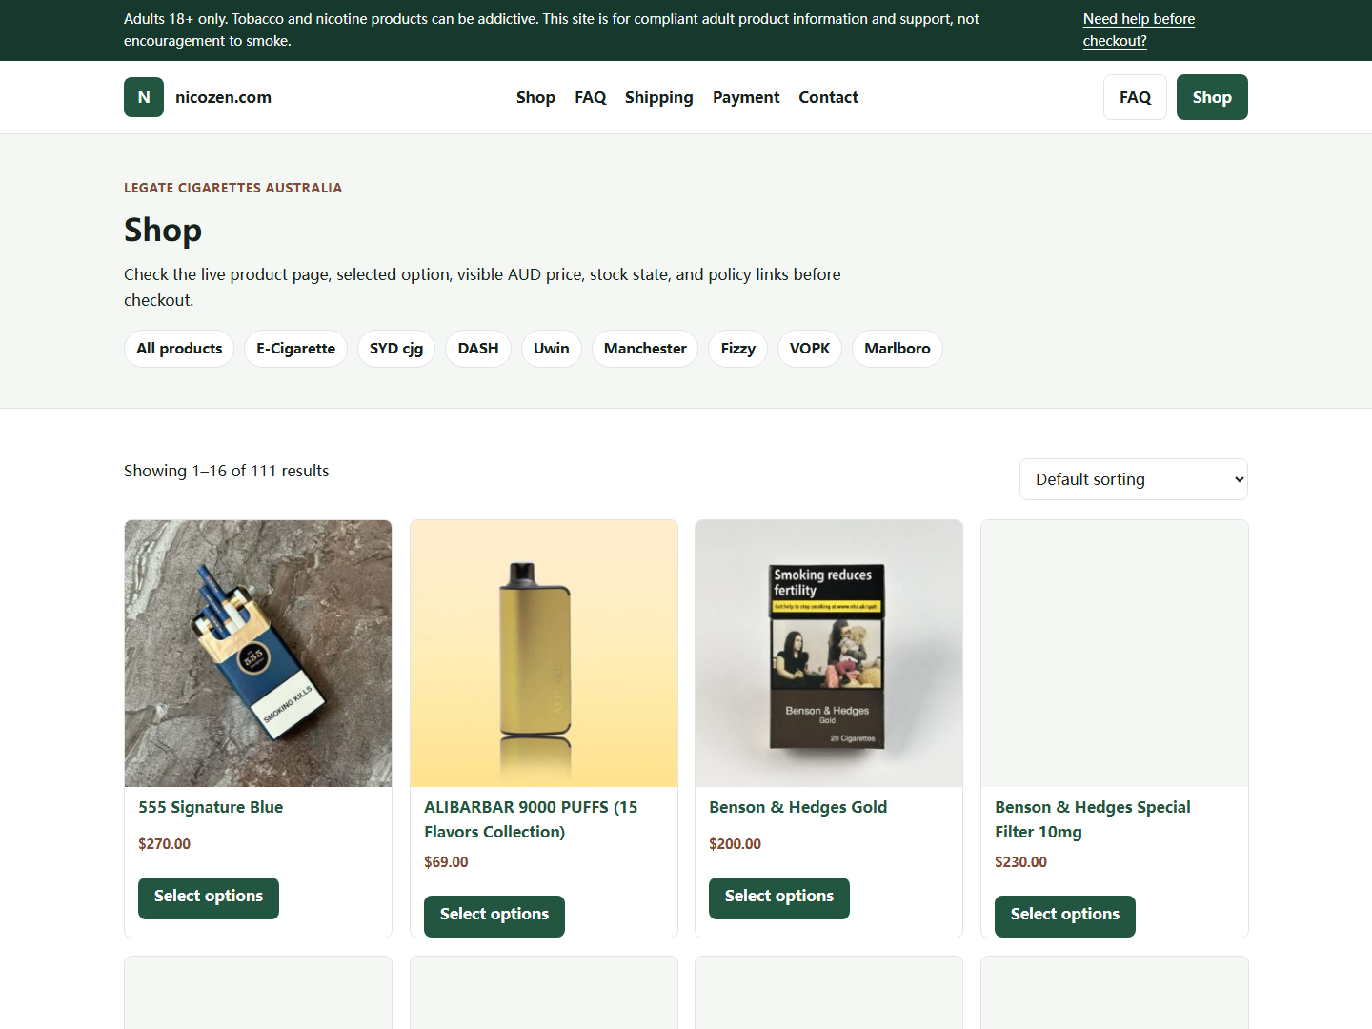Filter by SYD cjg category
Screen dimensions: 1372x1029
[396, 349]
